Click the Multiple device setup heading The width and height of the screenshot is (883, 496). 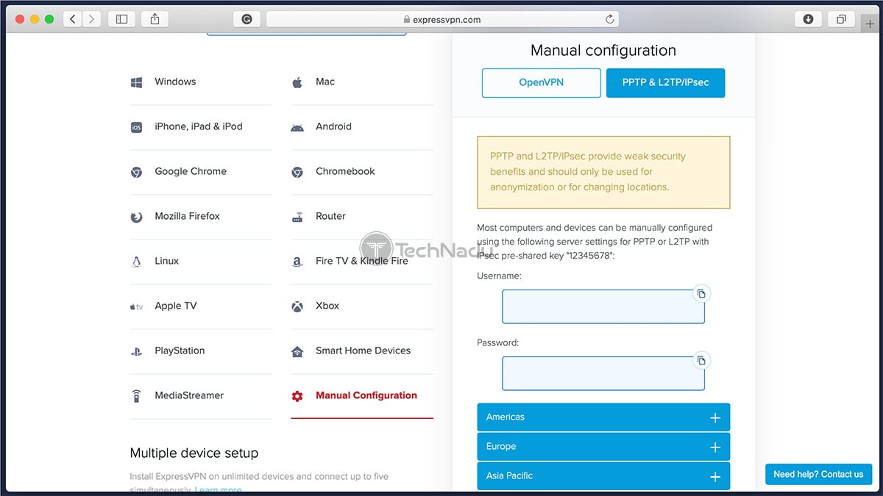pyautogui.click(x=194, y=453)
